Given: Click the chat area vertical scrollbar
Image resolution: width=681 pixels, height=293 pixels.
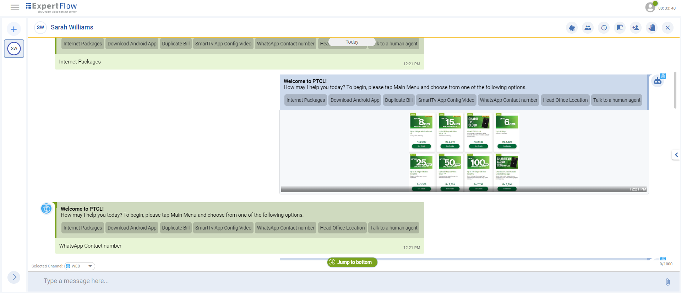Looking at the screenshot, I should pyautogui.click(x=675, y=90).
